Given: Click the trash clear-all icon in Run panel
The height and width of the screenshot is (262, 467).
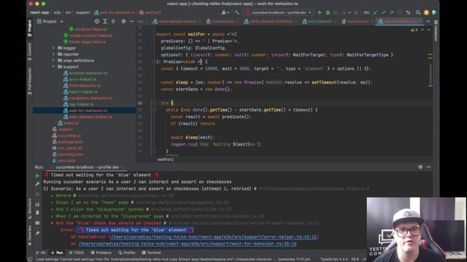Looking at the screenshot, I should (37, 213).
